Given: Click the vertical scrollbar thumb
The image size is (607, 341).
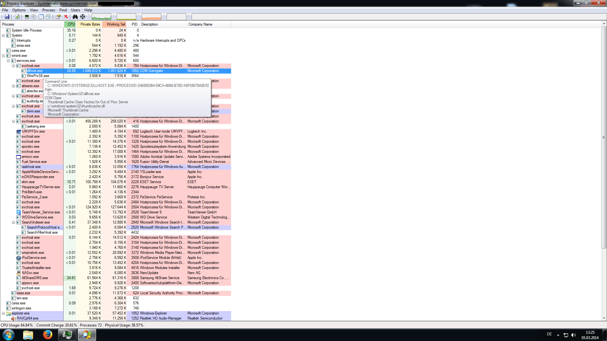Looking at the screenshot, I should [x=604, y=137].
